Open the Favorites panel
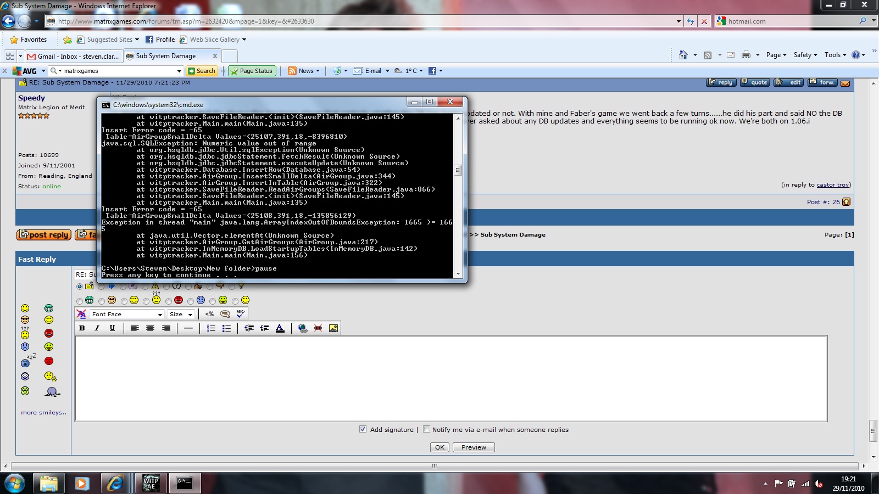The image size is (879, 494). click(29, 40)
